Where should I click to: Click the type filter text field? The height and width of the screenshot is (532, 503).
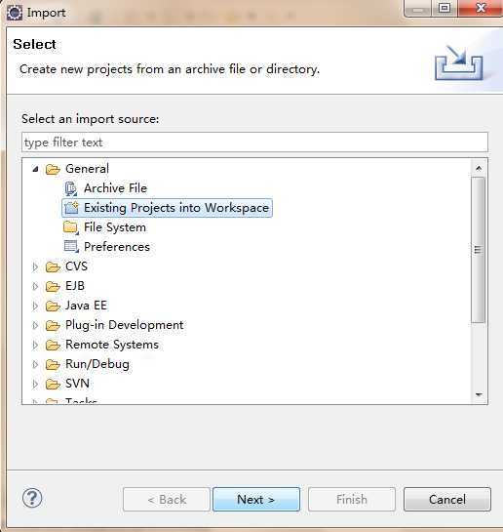click(x=254, y=143)
